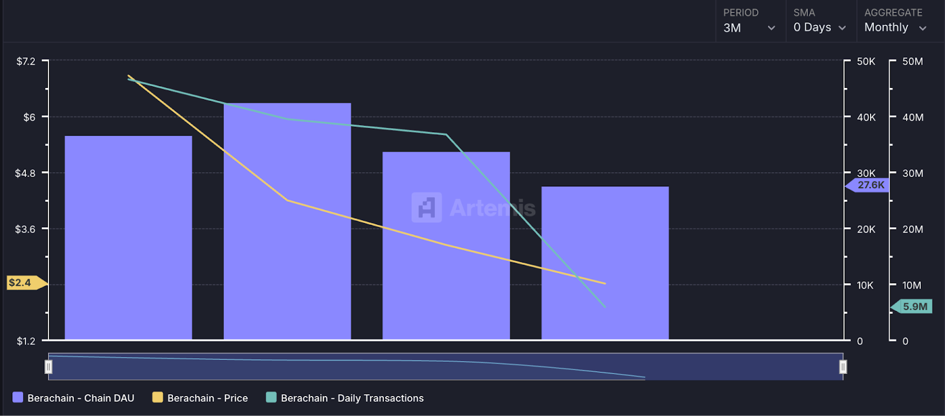Click the 27.6K DAU axis marker

click(x=868, y=185)
